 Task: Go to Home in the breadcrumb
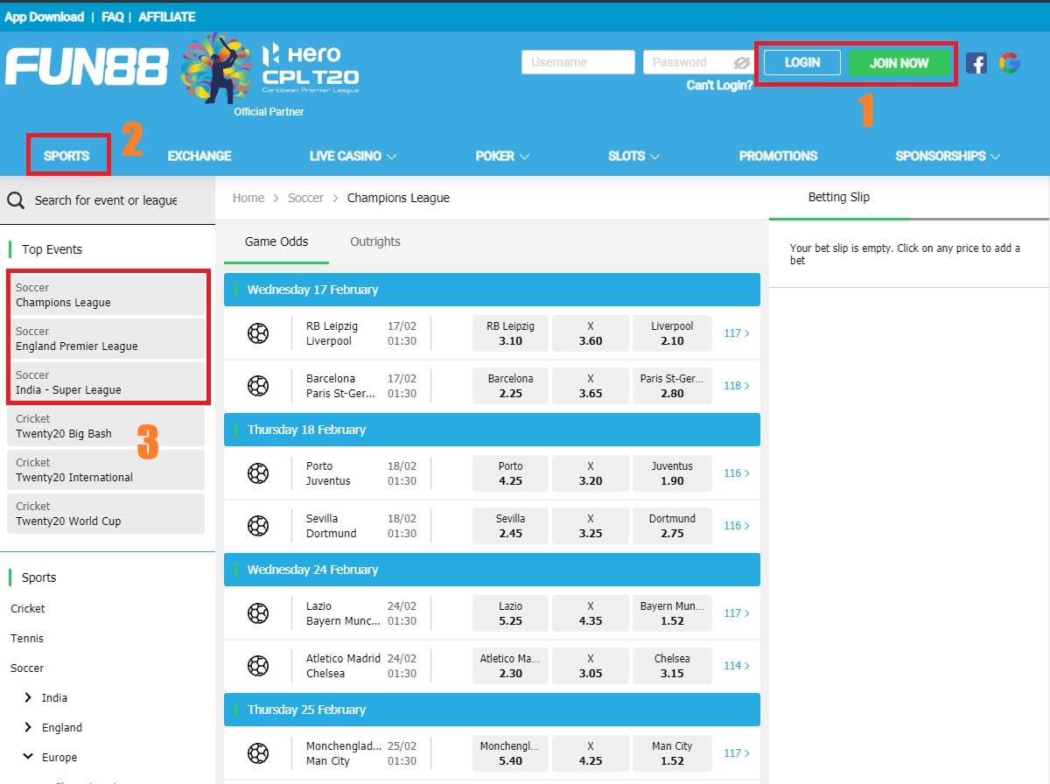248,198
